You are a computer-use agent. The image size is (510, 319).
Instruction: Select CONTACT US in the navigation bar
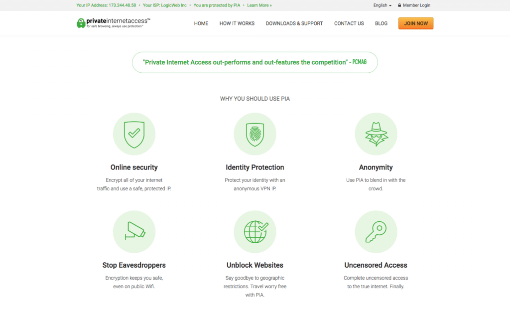coord(349,23)
